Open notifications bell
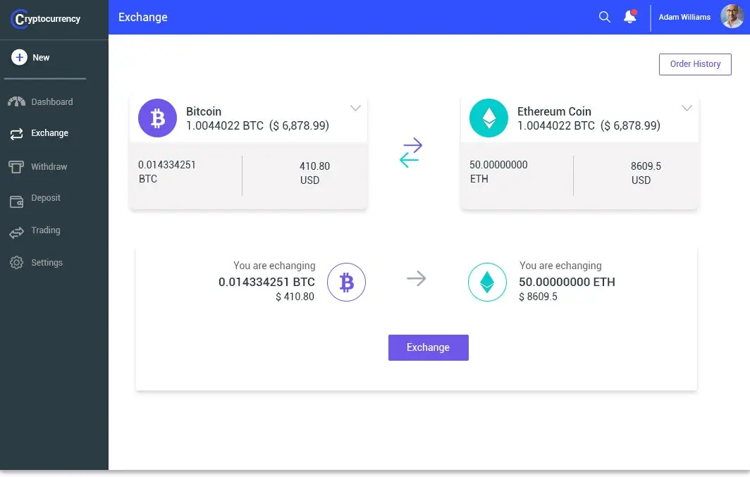 630,17
